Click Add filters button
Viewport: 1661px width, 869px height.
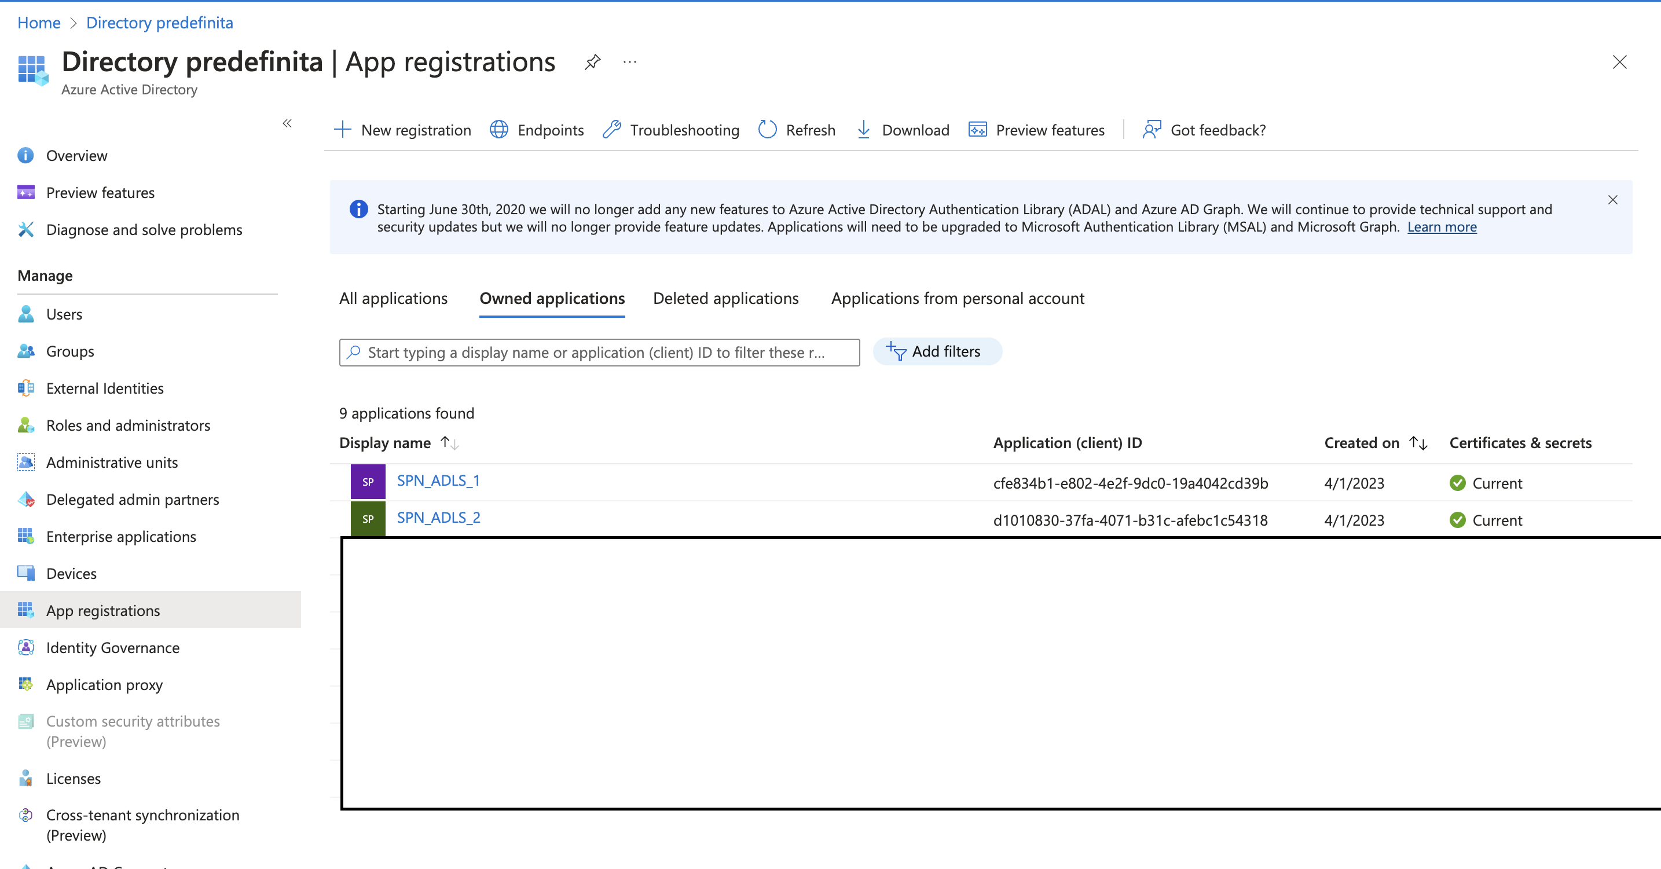937,351
